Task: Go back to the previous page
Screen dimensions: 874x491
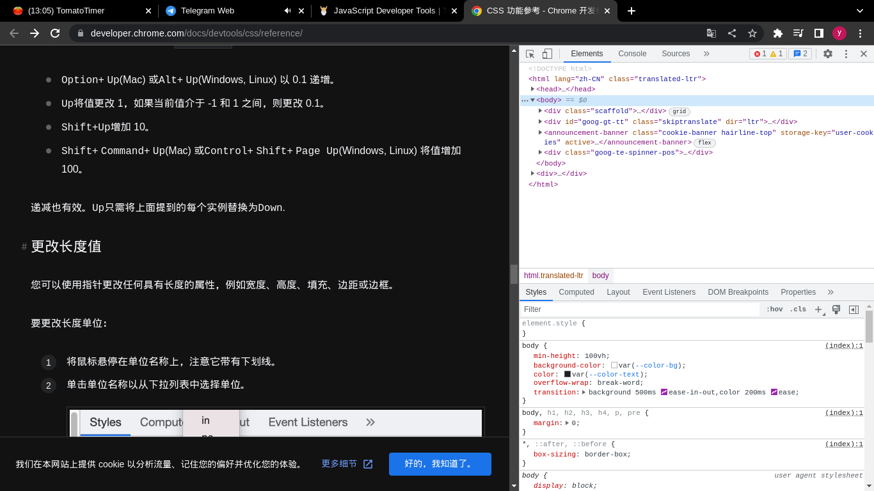Action: [14, 33]
